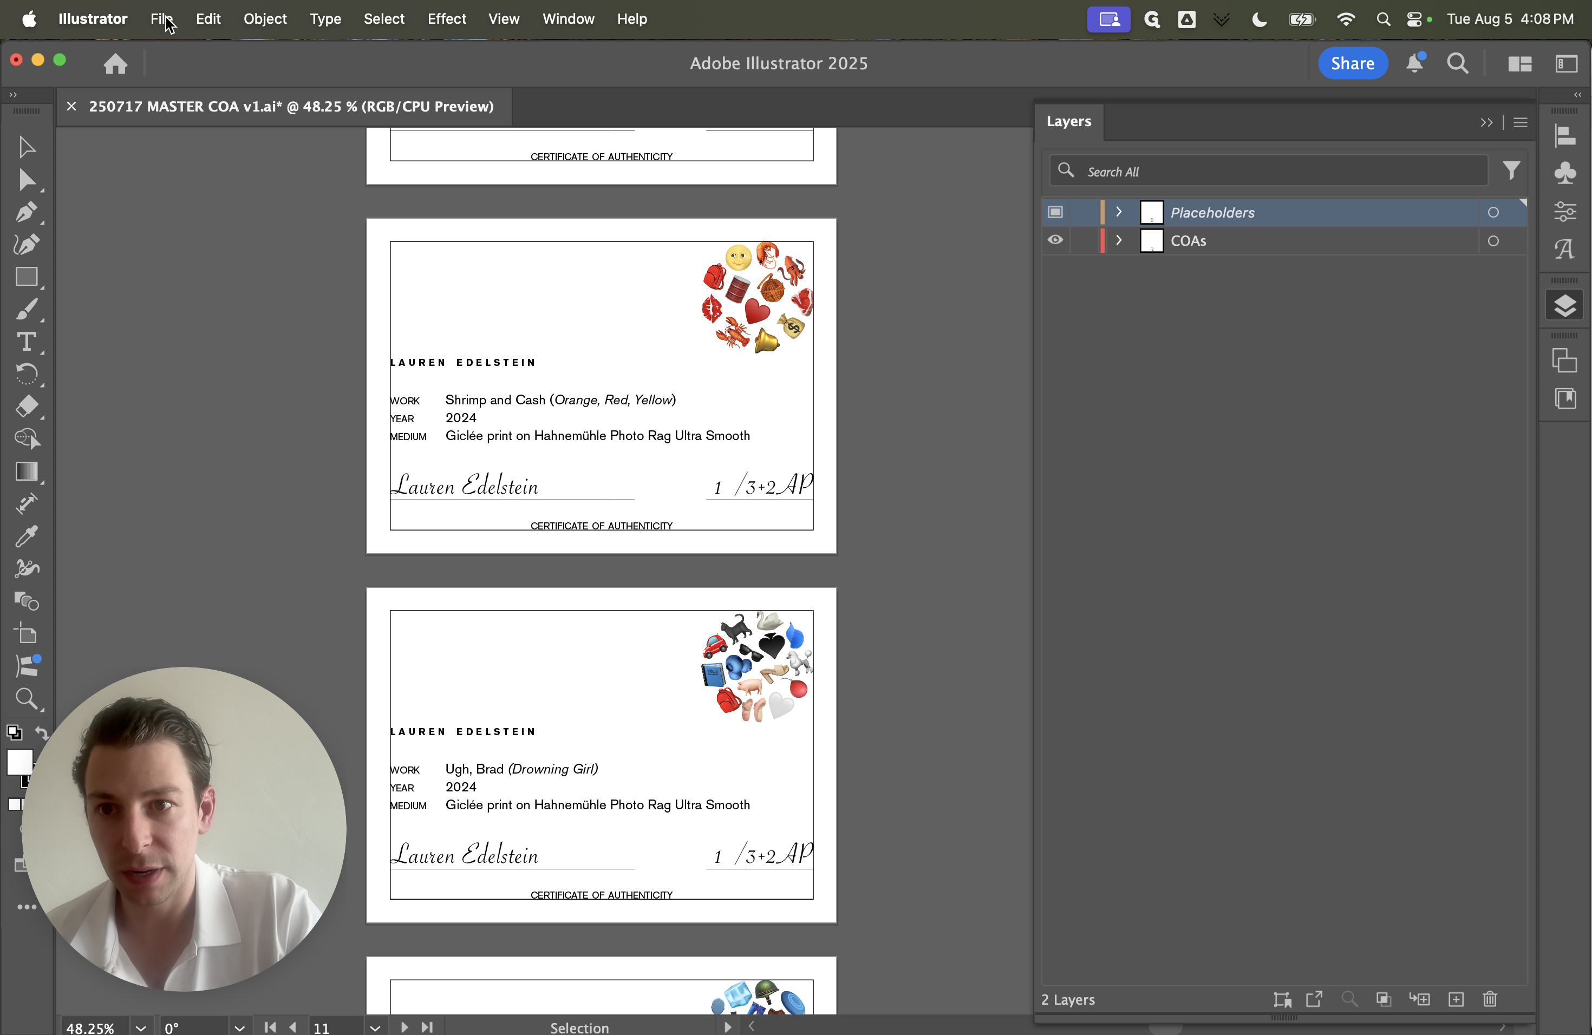Select the Rectangle tool
Image resolution: width=1592 pixels, height=1035 pixels.
pyautogui.click(x=27, y=277)
